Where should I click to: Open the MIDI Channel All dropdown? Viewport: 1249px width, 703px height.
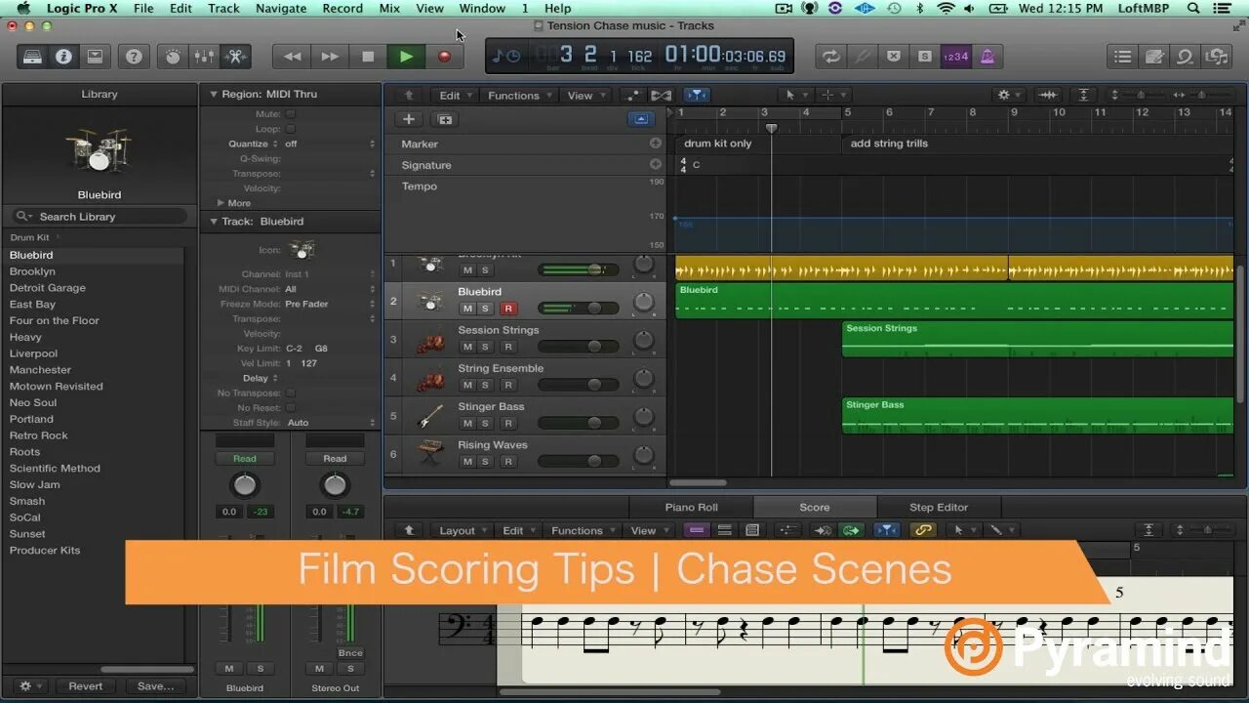(x=330, y=289)
